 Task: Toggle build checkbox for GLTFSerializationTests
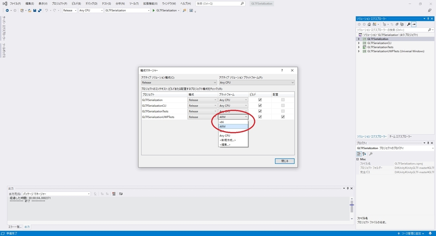pyautogui.click(x=260, y=111)
